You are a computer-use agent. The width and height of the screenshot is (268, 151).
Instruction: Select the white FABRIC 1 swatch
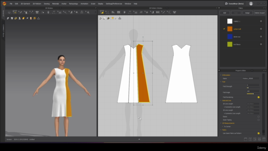(230, 21)
